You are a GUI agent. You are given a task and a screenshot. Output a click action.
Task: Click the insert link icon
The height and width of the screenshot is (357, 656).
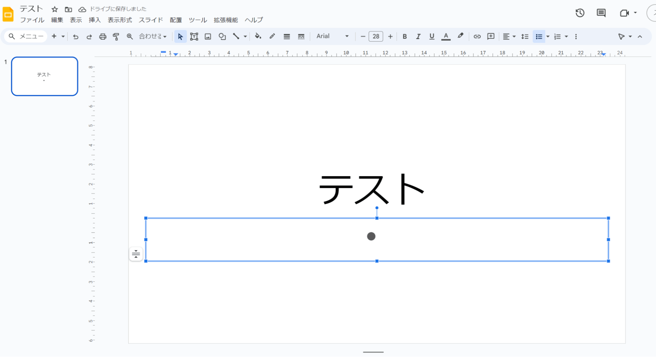477,36
